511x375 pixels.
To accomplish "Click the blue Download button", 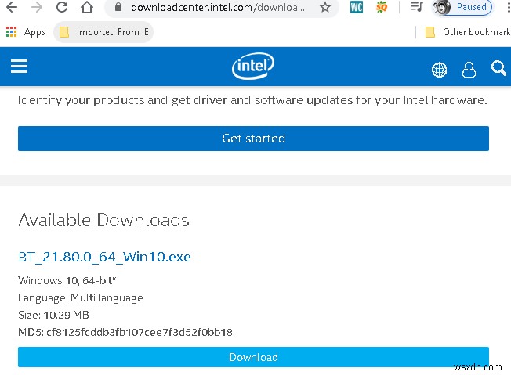I will (x=253, y=357).
